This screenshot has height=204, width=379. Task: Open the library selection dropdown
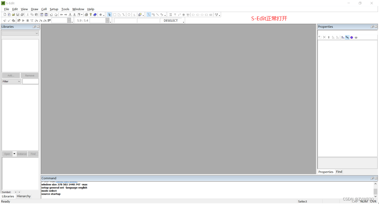20,33
